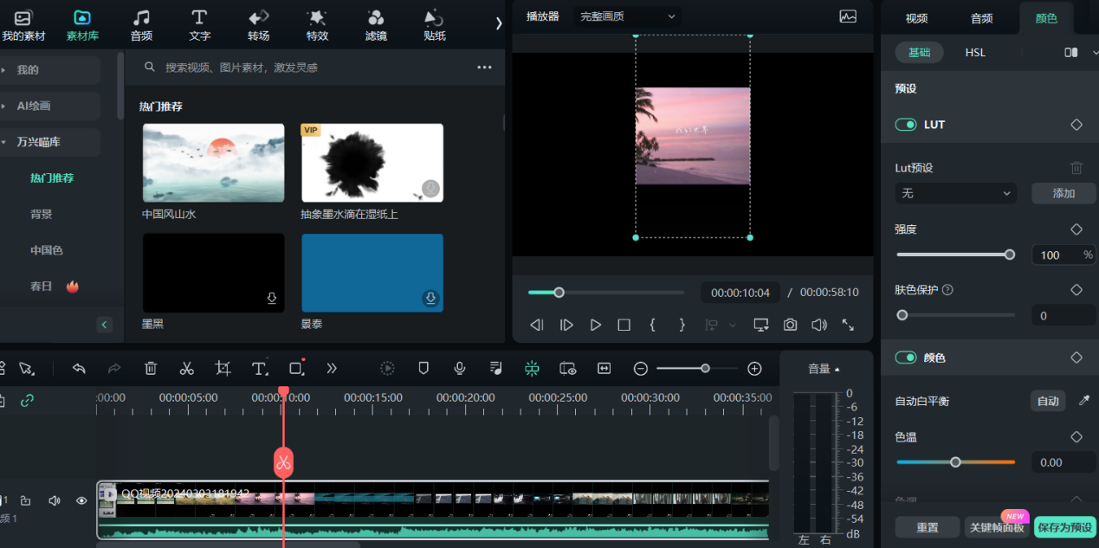This screenshot has width=1099, height=548.
Task: Open the 完整画质 quality dropdown
Action: 627,16
